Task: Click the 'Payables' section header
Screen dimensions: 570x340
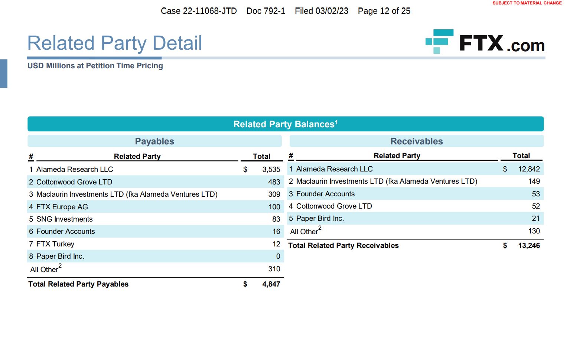Action: pyautogui.click(x=154, y=141)
